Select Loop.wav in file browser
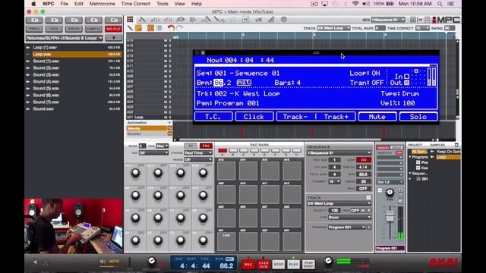The width and height of the screenshot is (486, 273). [74, 54]
